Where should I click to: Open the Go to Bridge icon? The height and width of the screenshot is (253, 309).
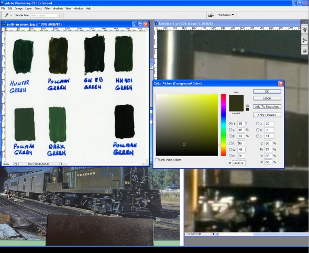(x=211, y=15)
